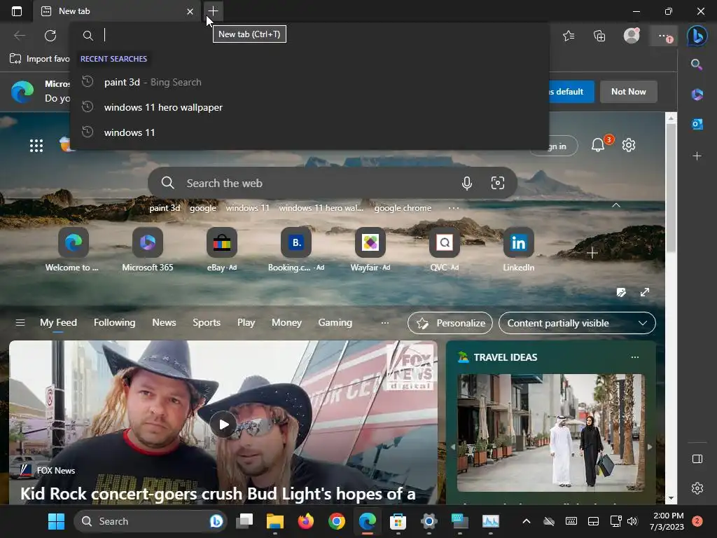Click the 'google chrome' search chip

pos(403,208)
